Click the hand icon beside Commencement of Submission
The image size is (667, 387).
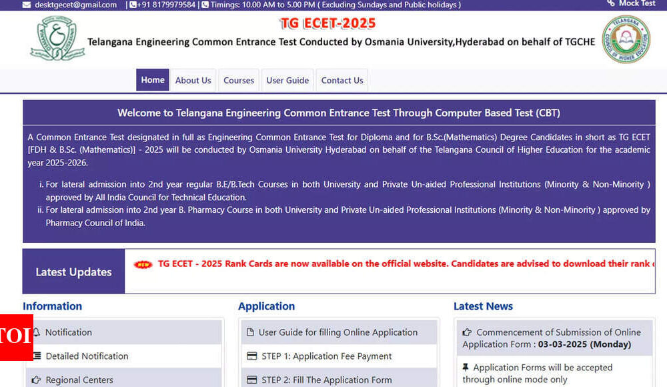coord(467,332)
